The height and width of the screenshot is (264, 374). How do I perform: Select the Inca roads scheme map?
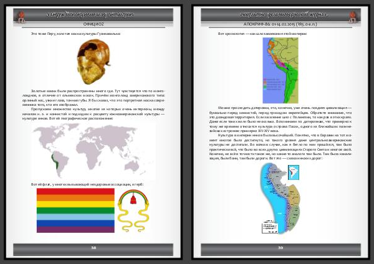[280, 198]
